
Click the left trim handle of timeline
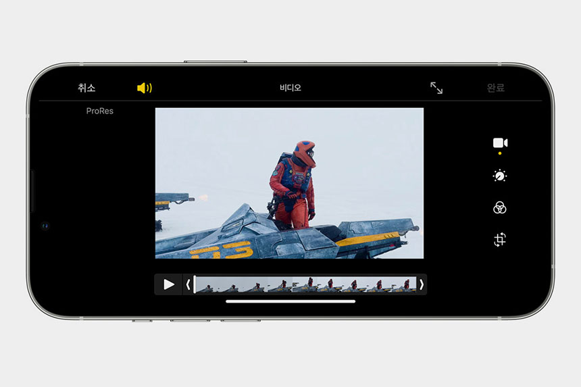click(x=188, y=284)
